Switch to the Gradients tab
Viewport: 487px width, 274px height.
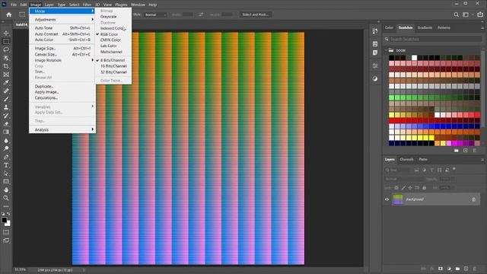(x=425, y=27)
